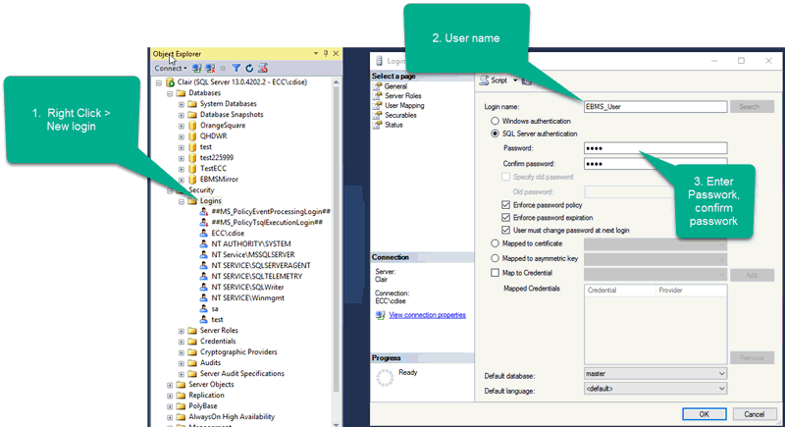Select the sa login icon in the tree
Viewport: 785px width, 427px height.
pyautogui.click(x=203, y=308)
